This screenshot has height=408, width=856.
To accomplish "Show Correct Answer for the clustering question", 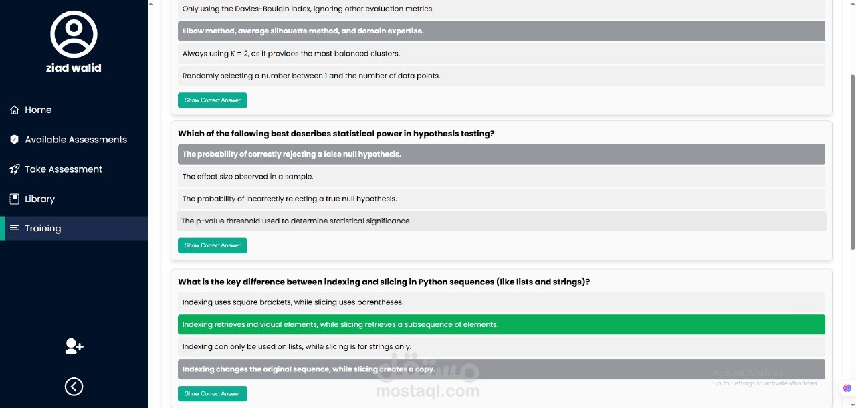I will pyautogui.click(x=213, y=100).
